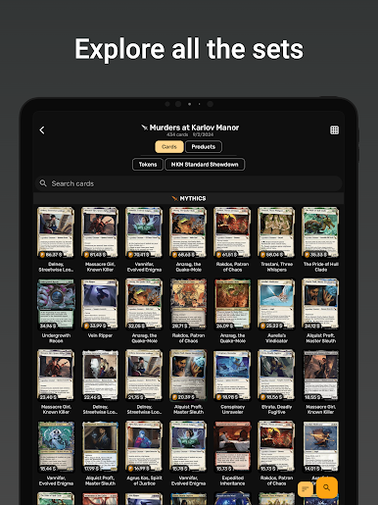Open Rakdos card priced 28.71 $
The height and width of the screenshot is (505, 378).
pos(188,304)
